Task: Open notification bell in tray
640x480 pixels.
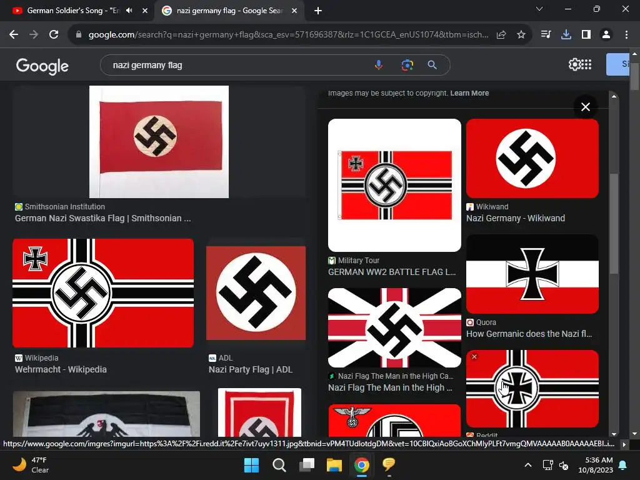Action: tap(623, 465)
